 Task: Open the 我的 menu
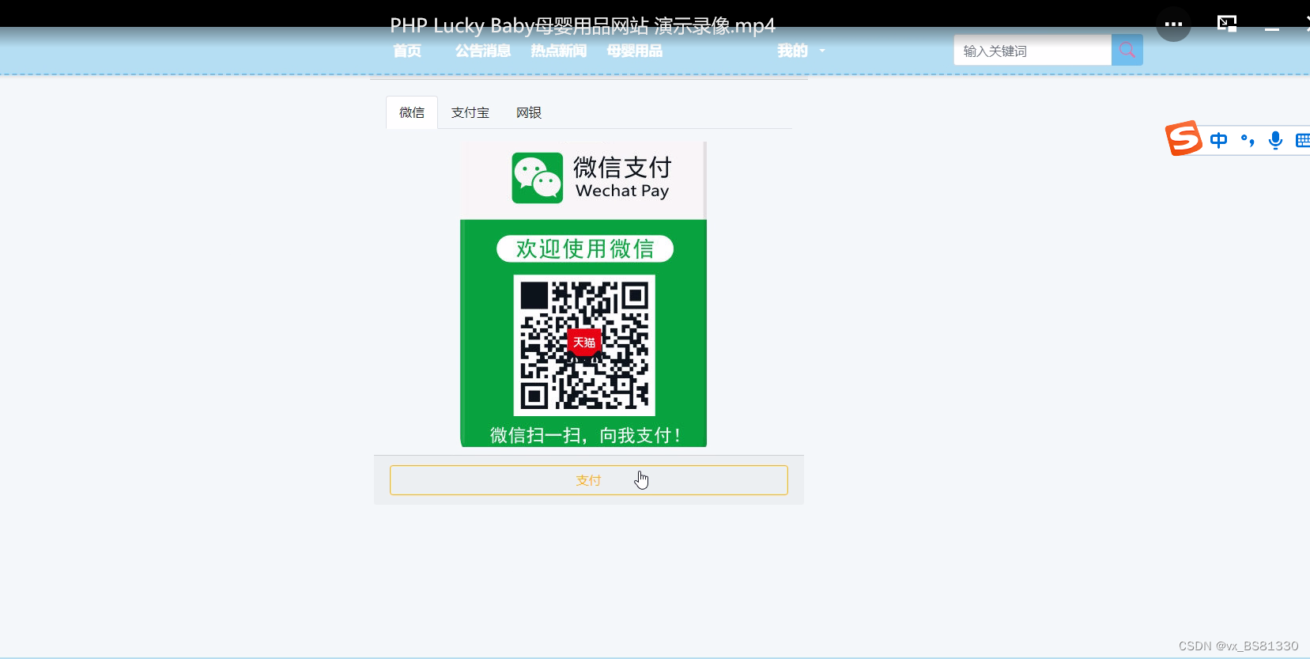(x=792, y=51)
